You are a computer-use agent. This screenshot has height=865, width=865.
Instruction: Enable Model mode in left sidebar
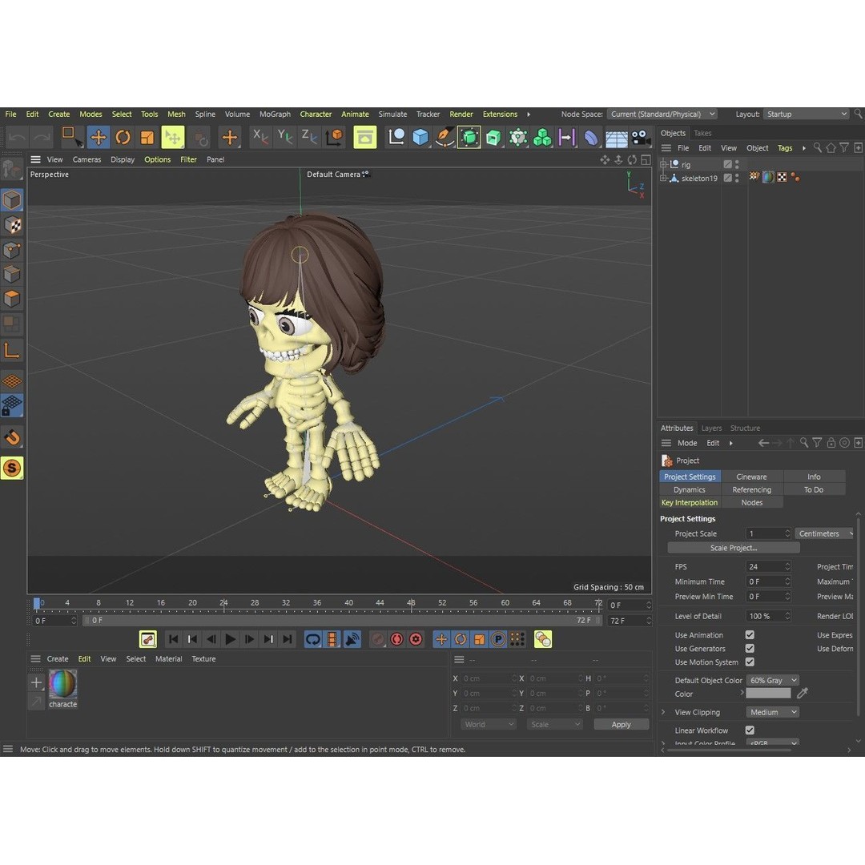pyautogui.click(x=12, y=200)
